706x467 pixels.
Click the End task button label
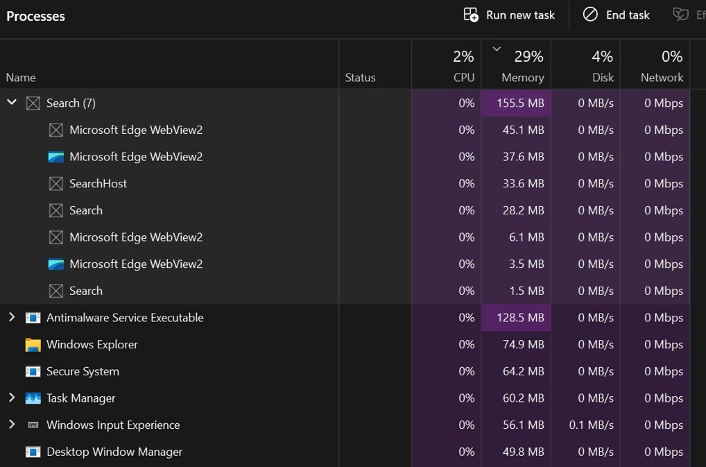(628, 15)
